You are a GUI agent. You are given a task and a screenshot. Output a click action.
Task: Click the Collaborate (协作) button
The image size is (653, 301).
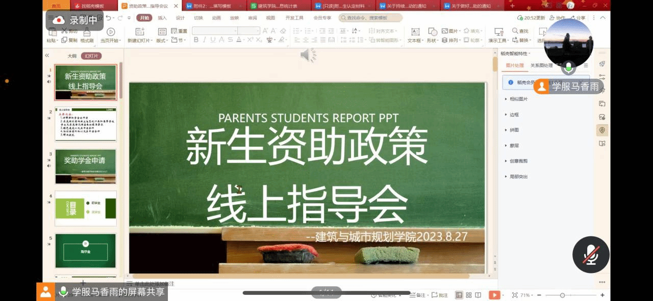pos(558,18)
